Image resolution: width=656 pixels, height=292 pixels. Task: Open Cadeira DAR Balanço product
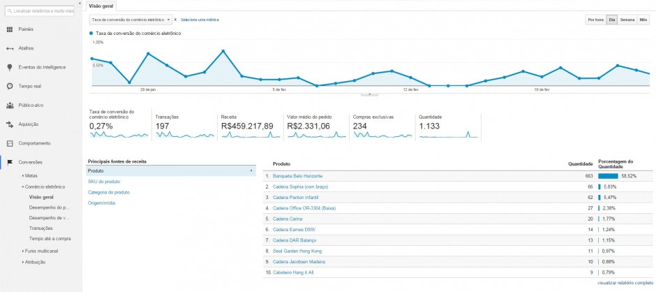pyautogui.click(x=294, y=240)
